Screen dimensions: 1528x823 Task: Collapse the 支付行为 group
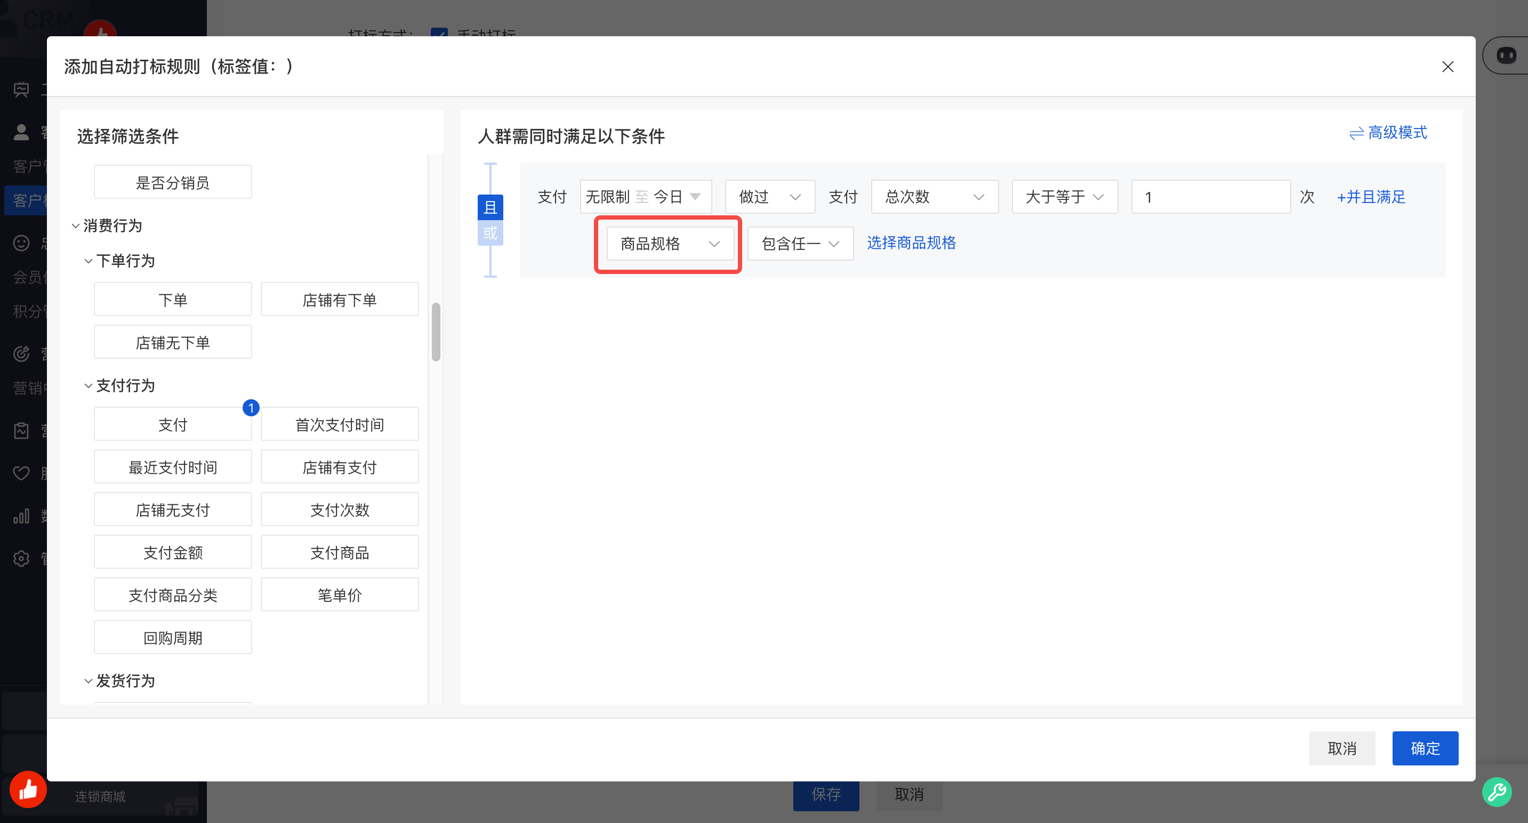tap(89, 386)
